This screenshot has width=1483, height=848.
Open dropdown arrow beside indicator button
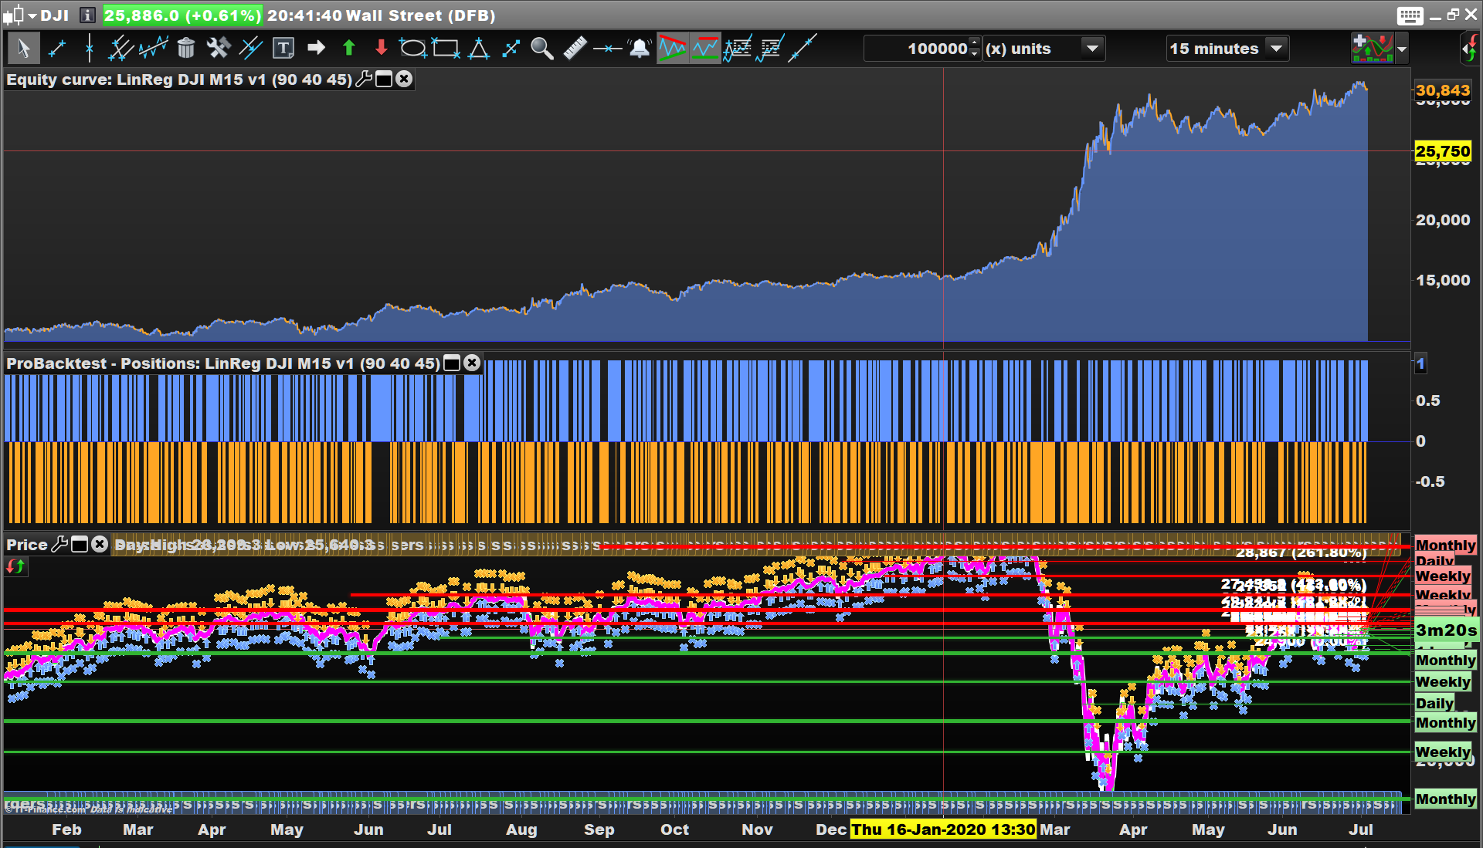pos(1402,49)
